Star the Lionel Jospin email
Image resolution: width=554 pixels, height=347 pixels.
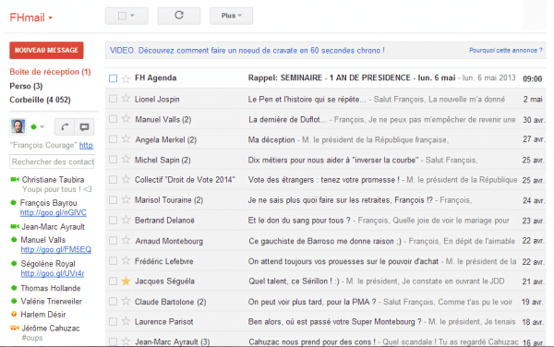click(x=126, y=99)
